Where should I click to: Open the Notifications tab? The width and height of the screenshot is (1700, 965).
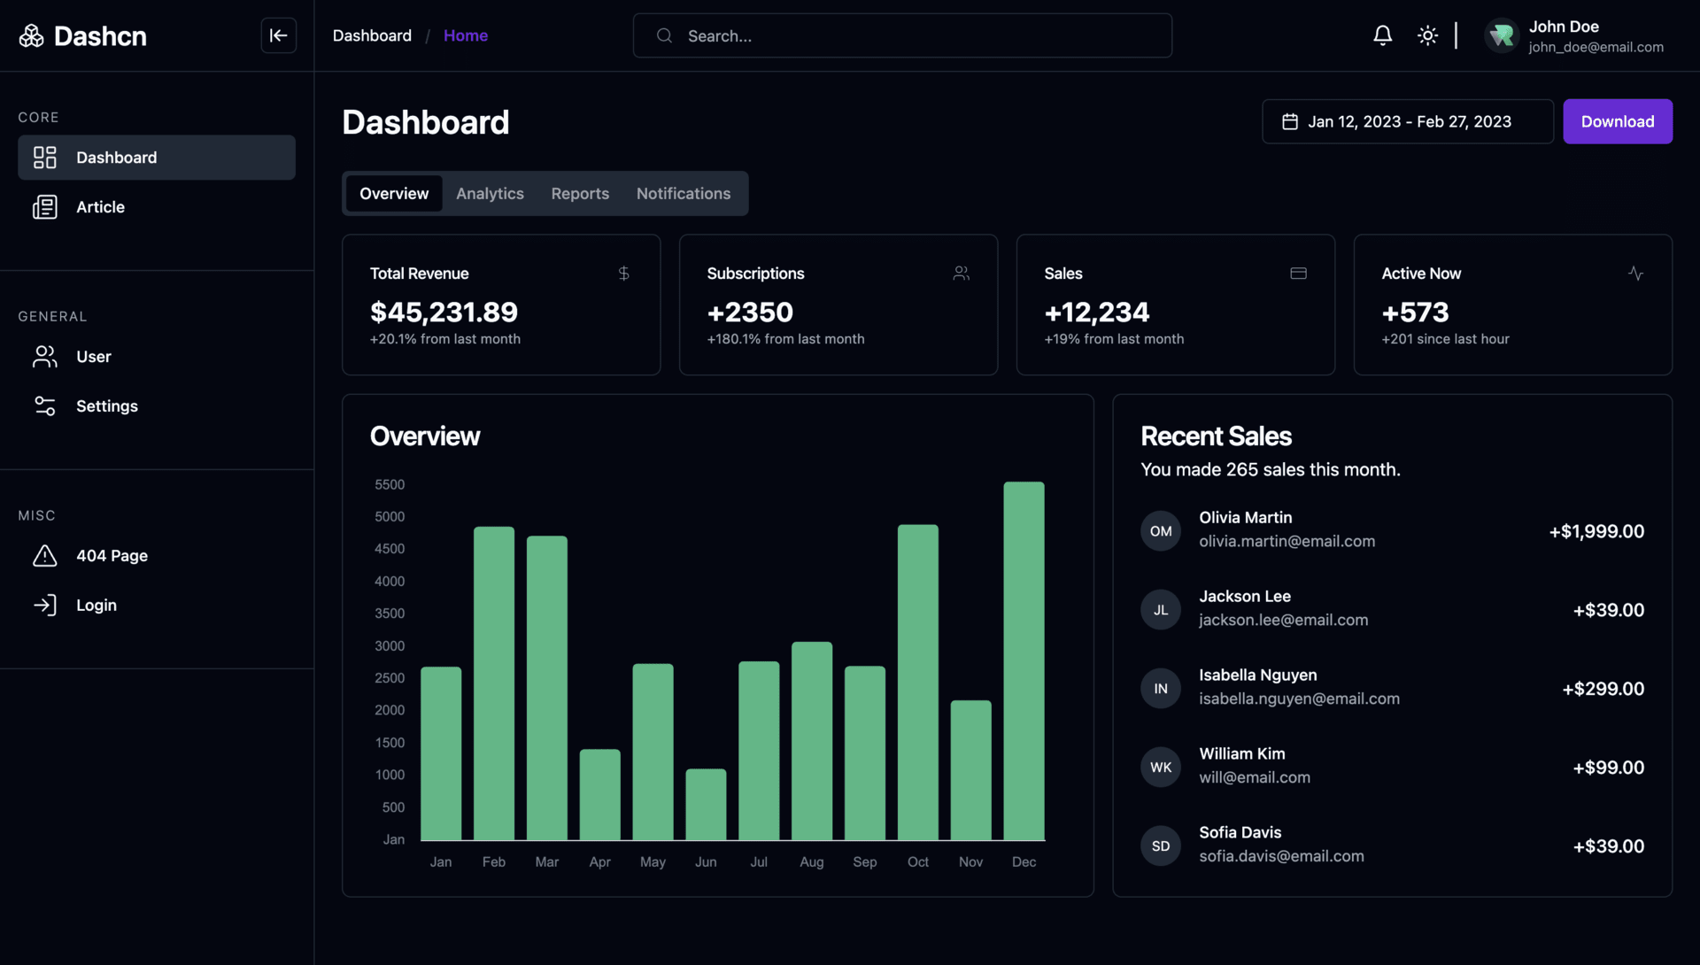[x=683, y=193]
